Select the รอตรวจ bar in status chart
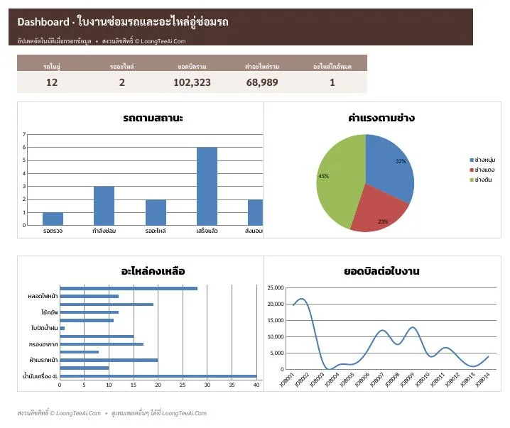The image size is (510, 428). click(53, 219)
